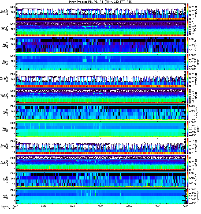Image resolution: width=201 pixels, height=214 pixels.
Task: Click the color bar beside thd fbk scm1 panel
Action: (188, 129)
